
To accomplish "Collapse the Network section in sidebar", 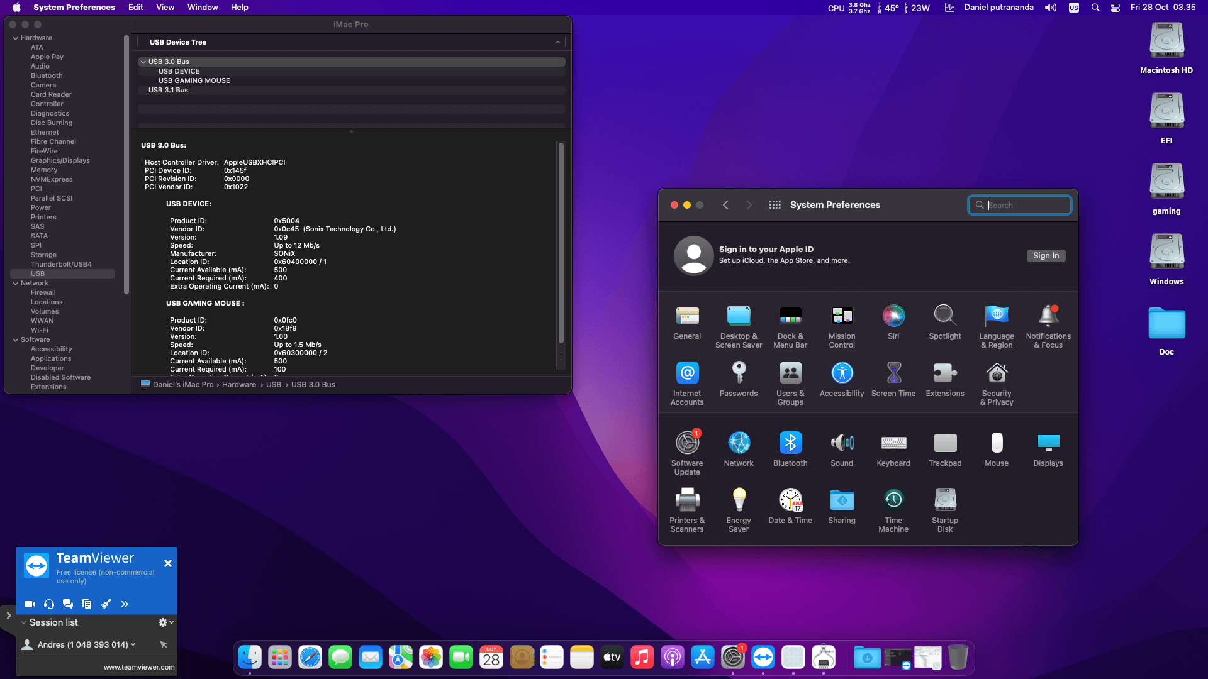I will (16, 284).
